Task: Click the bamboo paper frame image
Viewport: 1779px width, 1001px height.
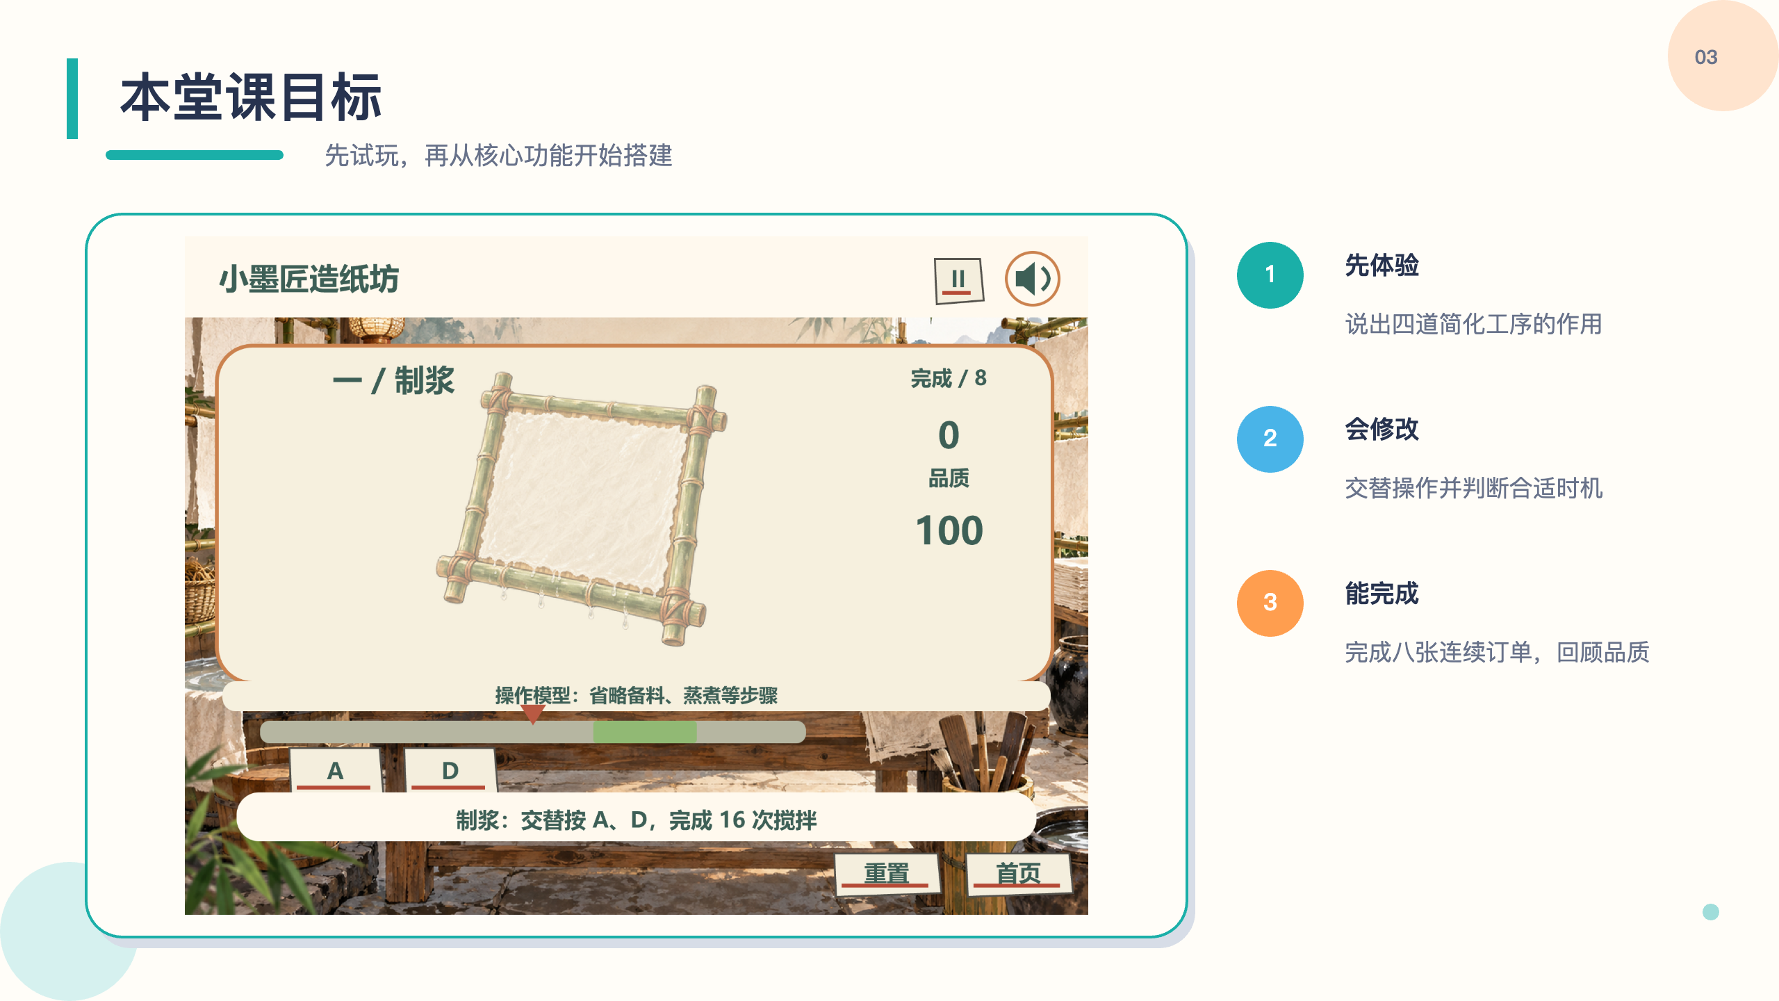Action: click(581, 508)
